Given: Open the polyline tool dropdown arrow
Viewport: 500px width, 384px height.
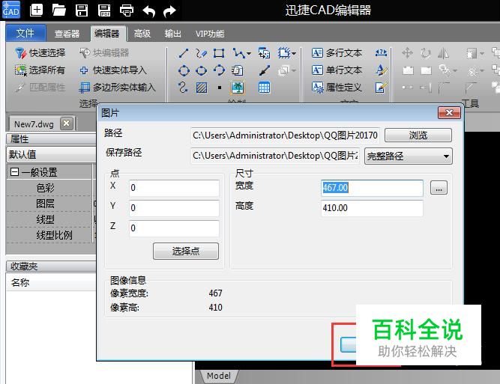Looking at the screenshot, I should (249, 53).
